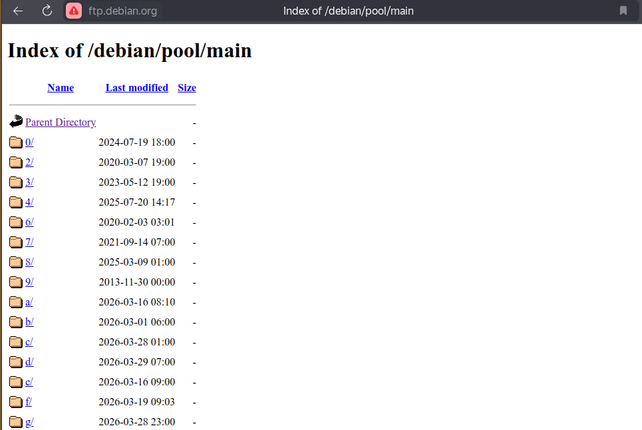Screen dimensions: 642x430
Task: Open the g/ directory link
Action: click(29, 422)
